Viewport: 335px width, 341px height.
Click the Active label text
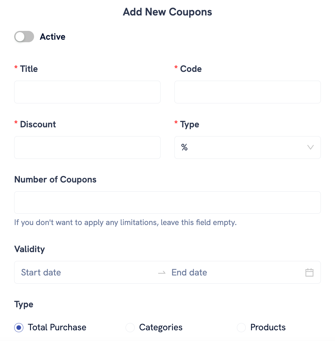pos(52,37)
